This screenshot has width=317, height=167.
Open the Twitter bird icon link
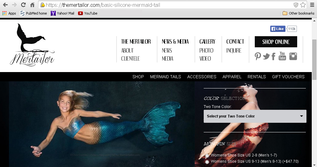[266, 56]
